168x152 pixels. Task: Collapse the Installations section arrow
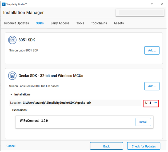pyautogui.click(x=11, y=95)
